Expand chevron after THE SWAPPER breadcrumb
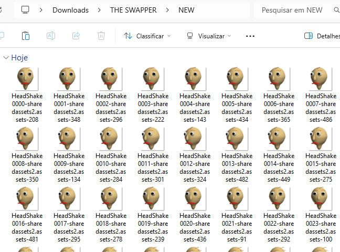This screenshot has height=252, width=340. point(167,10)
